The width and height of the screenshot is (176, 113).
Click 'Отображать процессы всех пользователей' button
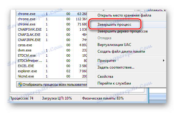tap(52, 85)
